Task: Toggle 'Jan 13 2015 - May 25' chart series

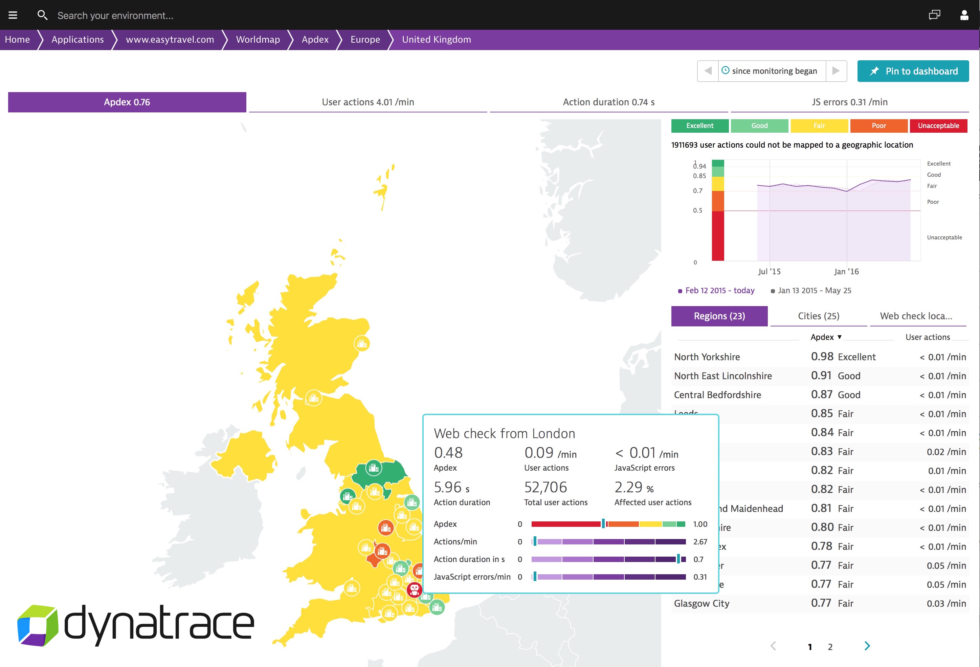Action: (811, 290)
